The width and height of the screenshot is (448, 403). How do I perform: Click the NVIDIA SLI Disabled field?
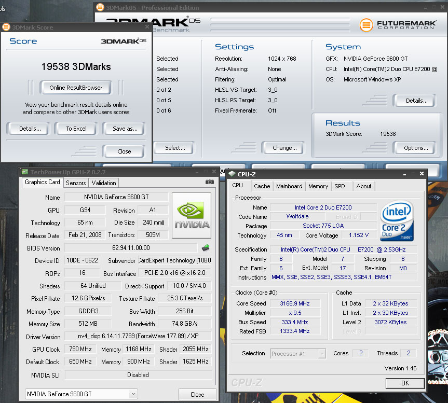(x=138, y=375)
